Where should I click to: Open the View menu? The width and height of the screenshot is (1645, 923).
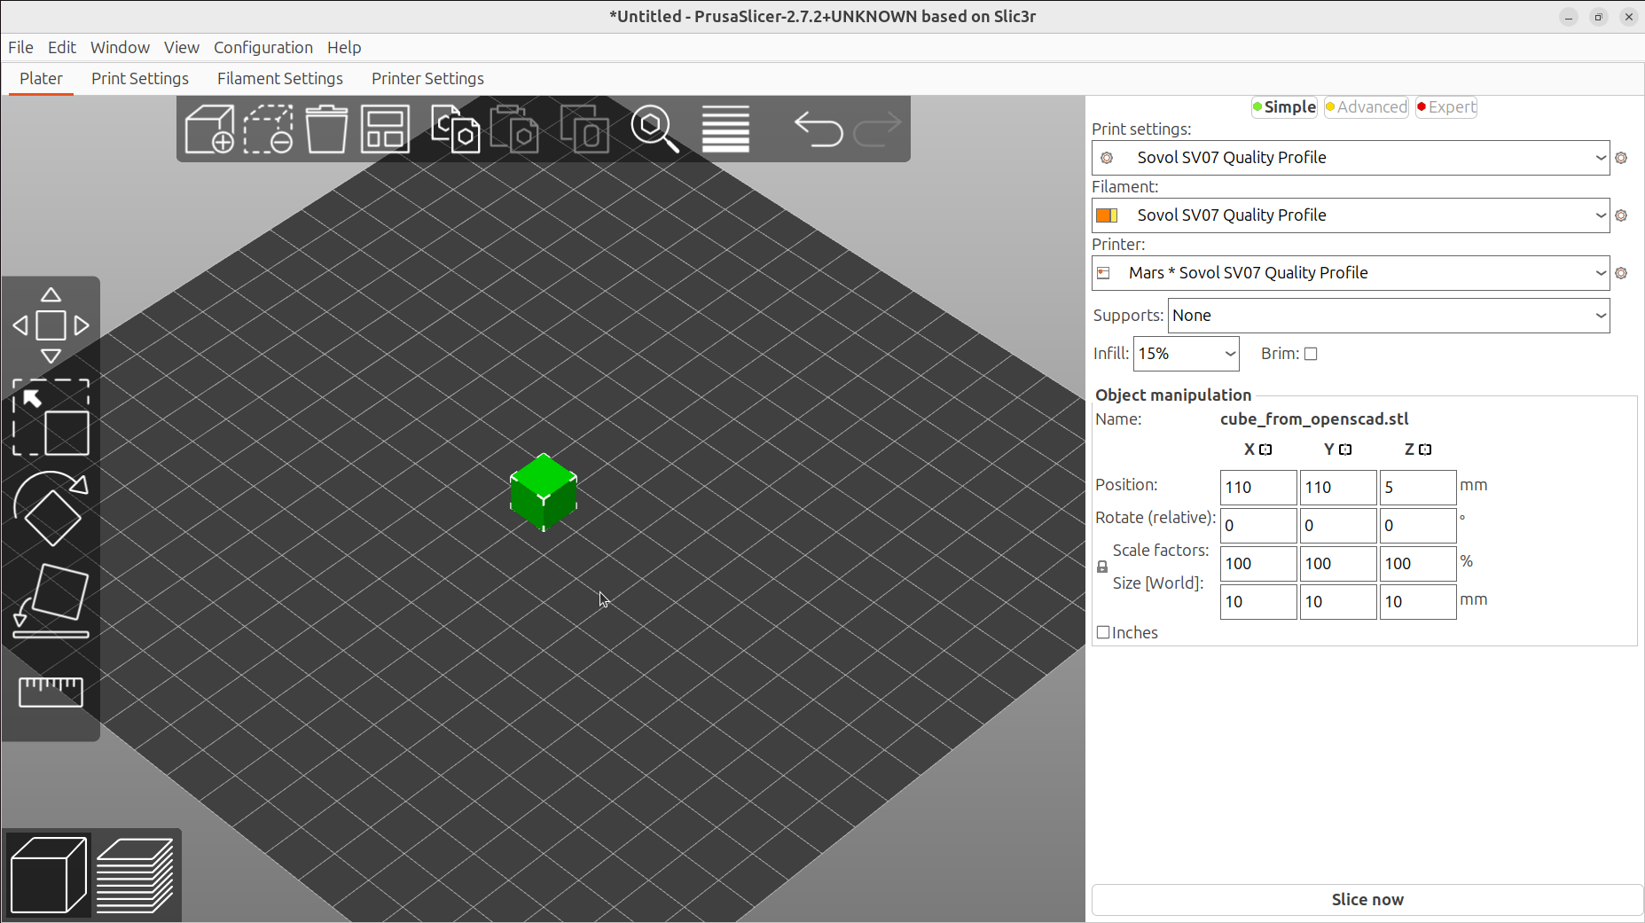click(182, 48)
